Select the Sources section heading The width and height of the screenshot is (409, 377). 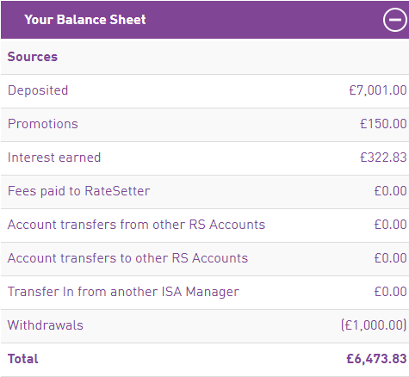coord(33,57)
